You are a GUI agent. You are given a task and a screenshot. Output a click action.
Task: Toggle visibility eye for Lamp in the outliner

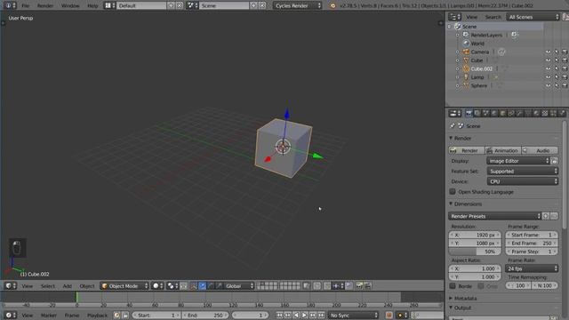[548, 77]
